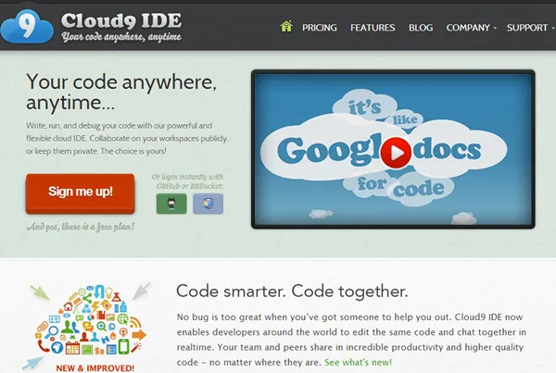Go to the green home icon
This screenshot has height=373, width=556.
(x=286, y=26)
